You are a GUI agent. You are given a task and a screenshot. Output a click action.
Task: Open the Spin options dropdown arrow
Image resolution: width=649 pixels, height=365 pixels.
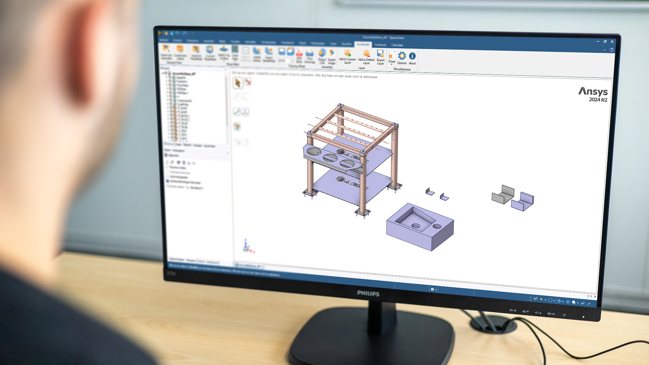[x=563, y=301]
